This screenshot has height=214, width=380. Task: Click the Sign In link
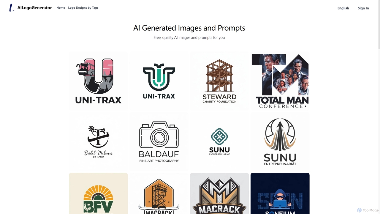363,8
